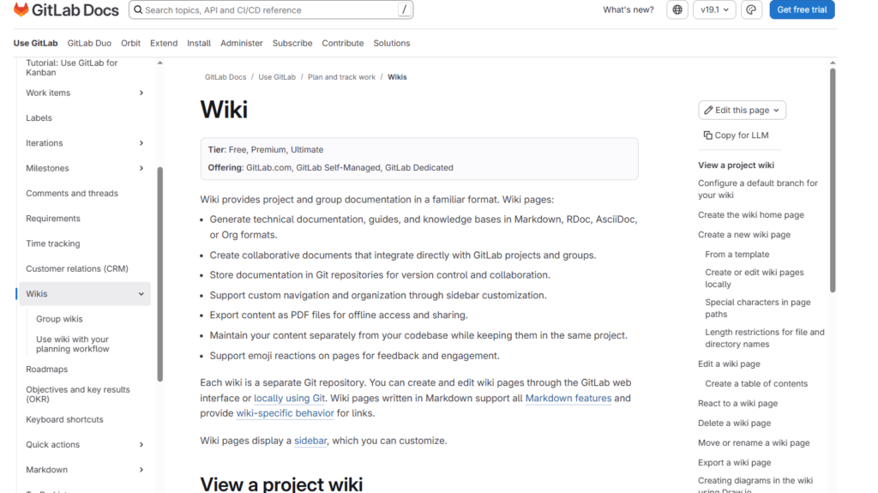
Task: Jump to Configure a default branch section
Action: click(758, 189)
